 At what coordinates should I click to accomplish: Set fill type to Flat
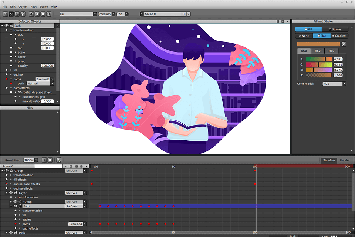(322, 36)
